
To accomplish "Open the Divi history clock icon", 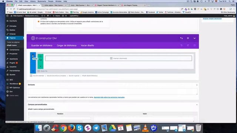I will tap(194, 45).
